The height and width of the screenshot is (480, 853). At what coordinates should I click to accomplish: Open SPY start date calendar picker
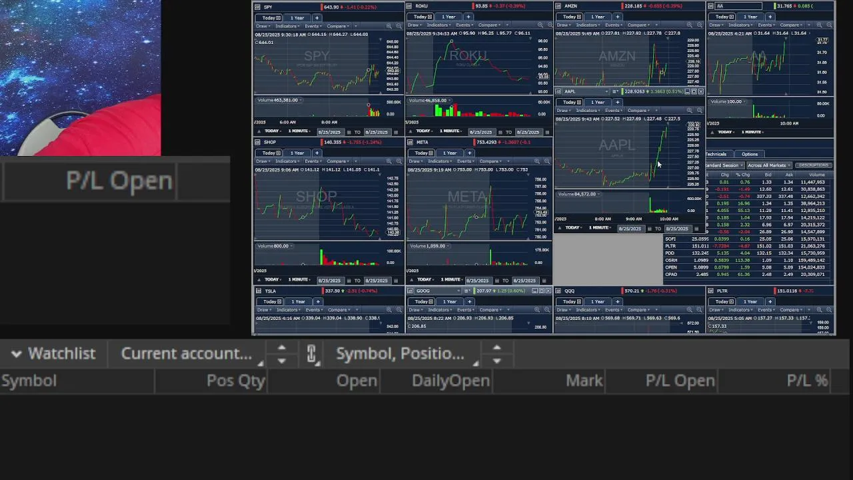point(349,132)
